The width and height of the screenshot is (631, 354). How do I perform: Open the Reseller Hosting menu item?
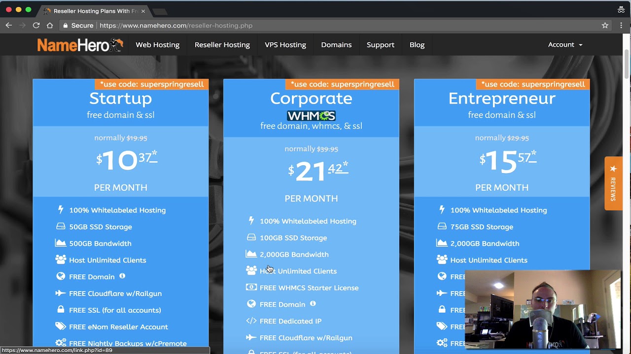click(x=222, y=45)
